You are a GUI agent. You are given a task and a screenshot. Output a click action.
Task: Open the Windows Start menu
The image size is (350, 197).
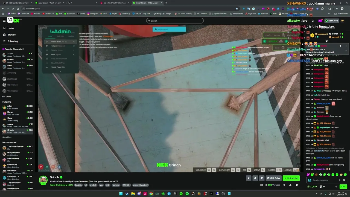[121, 194]
